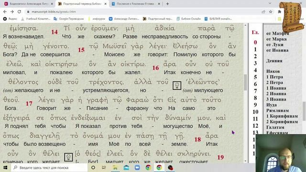Open the second Chrome icon in taskbar
306x172 pixels.
pos(159,168)
